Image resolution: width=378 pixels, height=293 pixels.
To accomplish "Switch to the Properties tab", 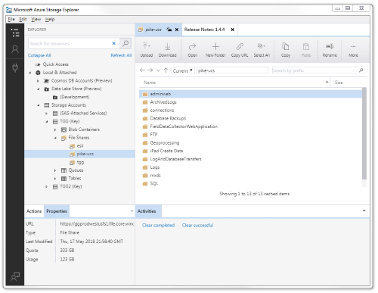I will (57, 211).
